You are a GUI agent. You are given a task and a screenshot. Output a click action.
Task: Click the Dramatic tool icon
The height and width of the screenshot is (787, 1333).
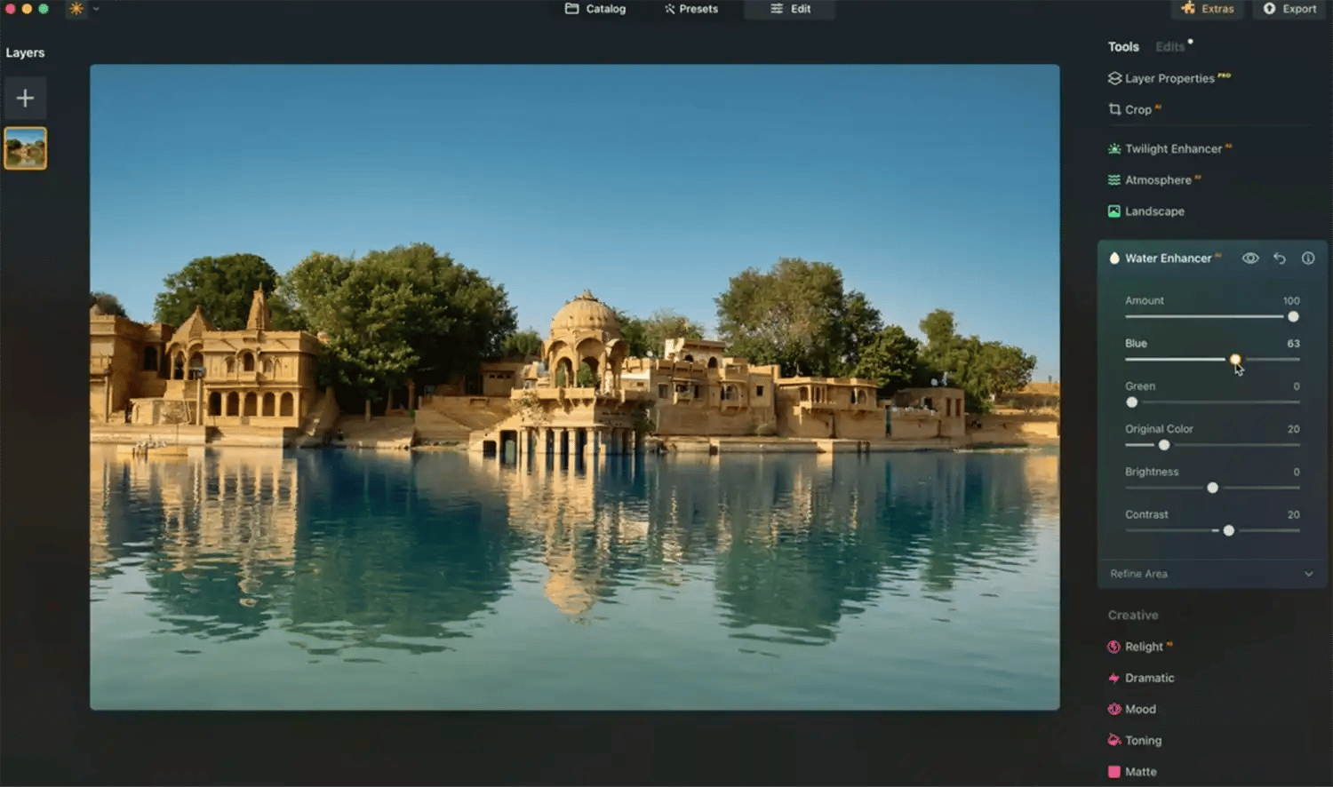pos(1114,678)
